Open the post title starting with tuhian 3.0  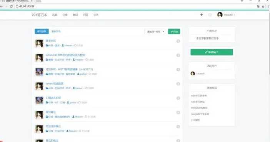(x=65, y=55)
